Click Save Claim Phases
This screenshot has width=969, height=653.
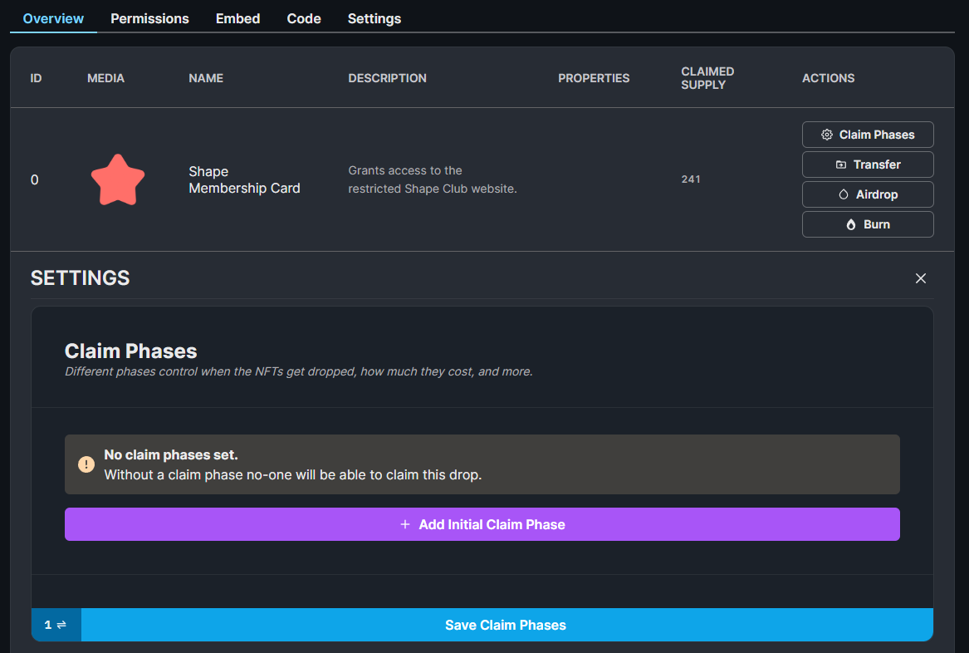click(505, 625)
